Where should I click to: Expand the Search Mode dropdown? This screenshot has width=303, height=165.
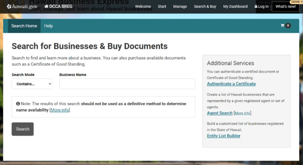(x=32, y=84)
